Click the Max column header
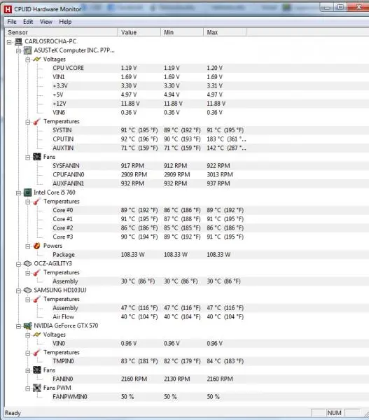The image size is (369, 420). click(x=225, y=32)
